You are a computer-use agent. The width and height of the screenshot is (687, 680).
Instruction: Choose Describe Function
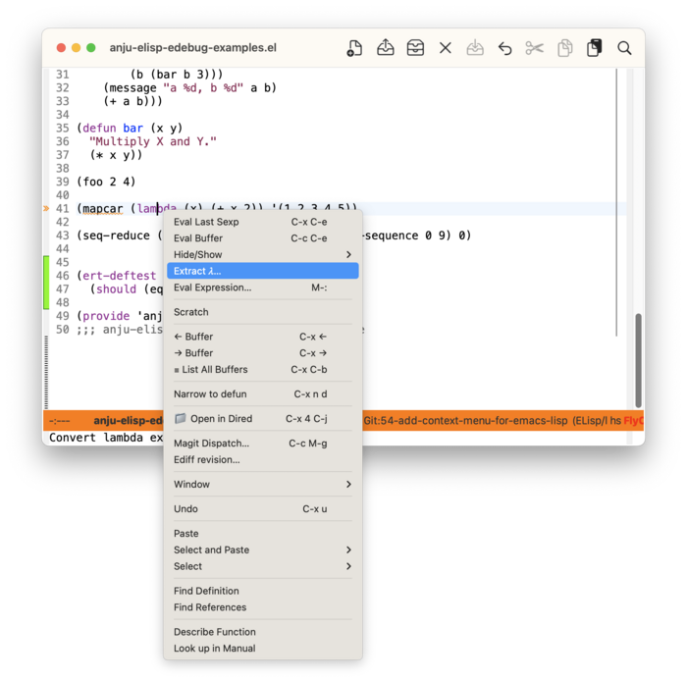pyautogui.click(x=263, y=632)
